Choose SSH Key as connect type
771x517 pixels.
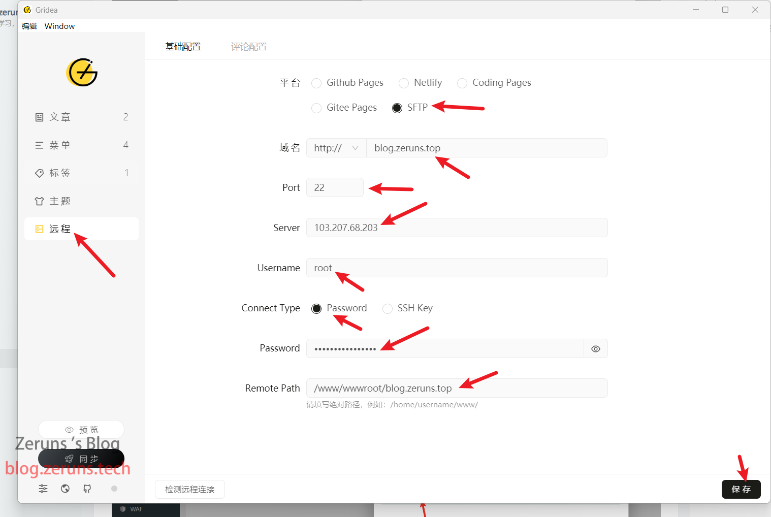coord(408,308)
